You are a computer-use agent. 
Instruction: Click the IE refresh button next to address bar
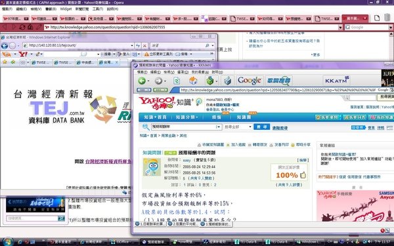138,46
